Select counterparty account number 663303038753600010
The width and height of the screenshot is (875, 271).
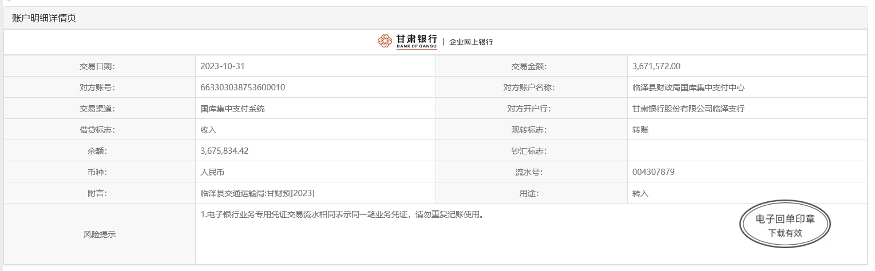pyautogui.click(x=243, y=87)
